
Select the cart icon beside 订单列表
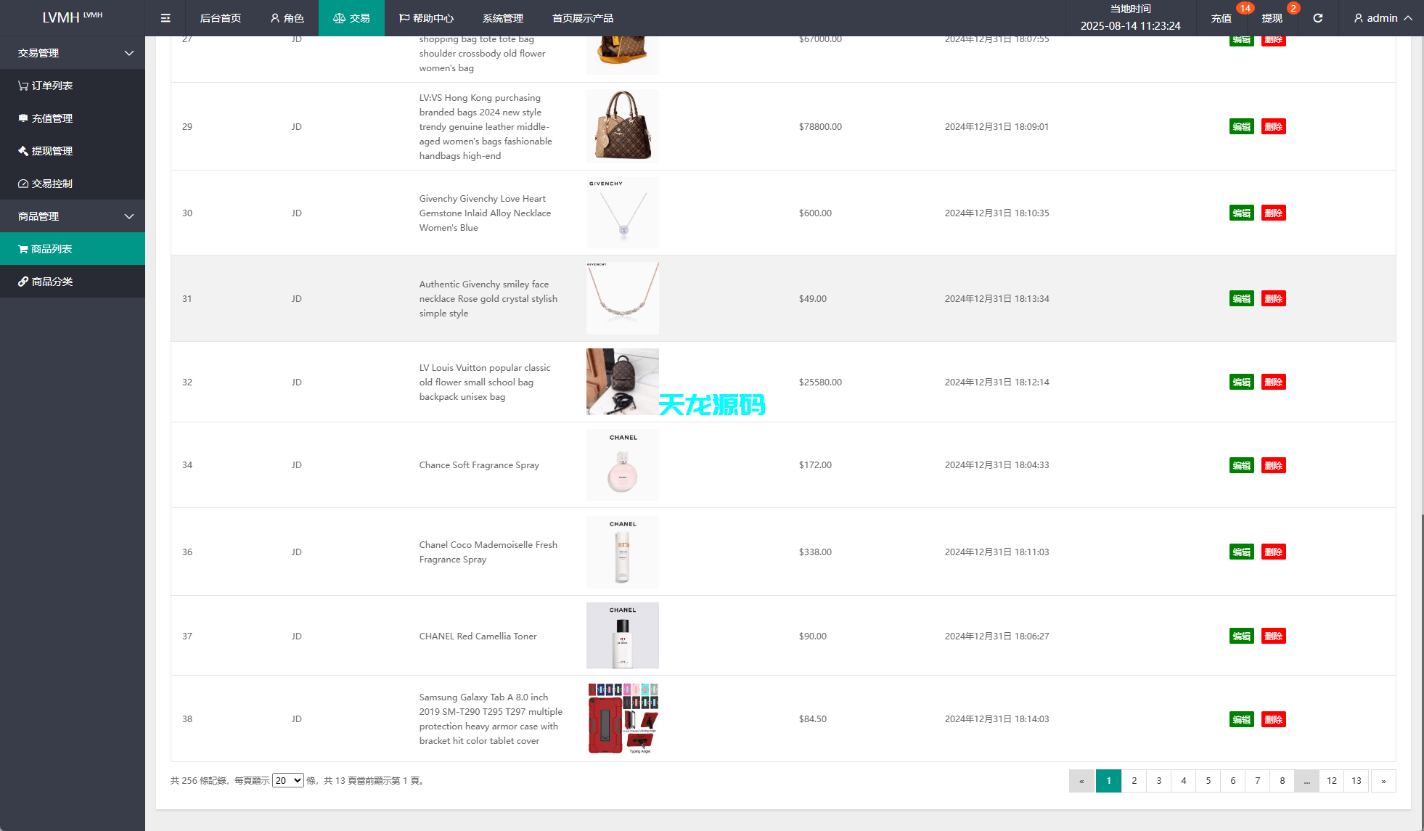(x=22, y=86)
